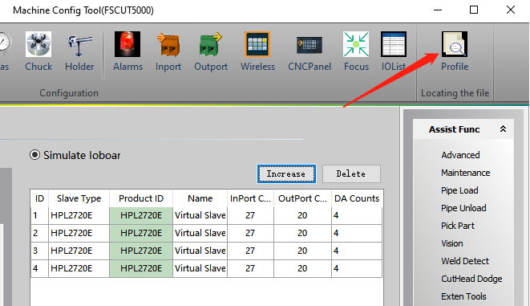The width and height of the screenshot is (530, 306).
Task: Collapse the Assist Func panel
Action: 503,129
